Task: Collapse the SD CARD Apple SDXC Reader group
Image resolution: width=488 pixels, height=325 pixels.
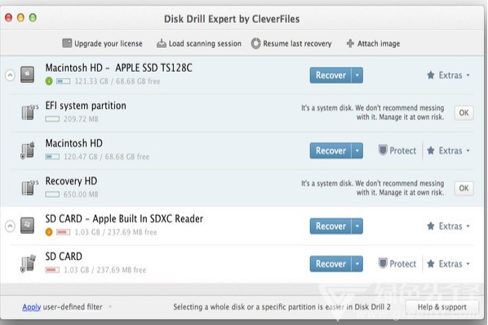Action: [10, 226]
